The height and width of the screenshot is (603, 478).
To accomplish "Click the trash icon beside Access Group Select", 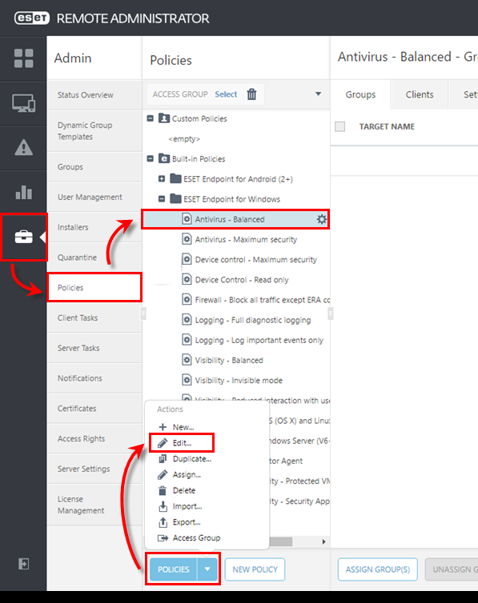I will (x=251, y=94).
